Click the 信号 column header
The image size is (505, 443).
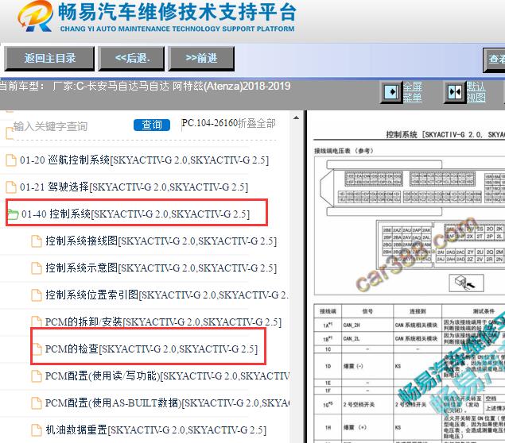pyautogui.click(x=367, y=311)
